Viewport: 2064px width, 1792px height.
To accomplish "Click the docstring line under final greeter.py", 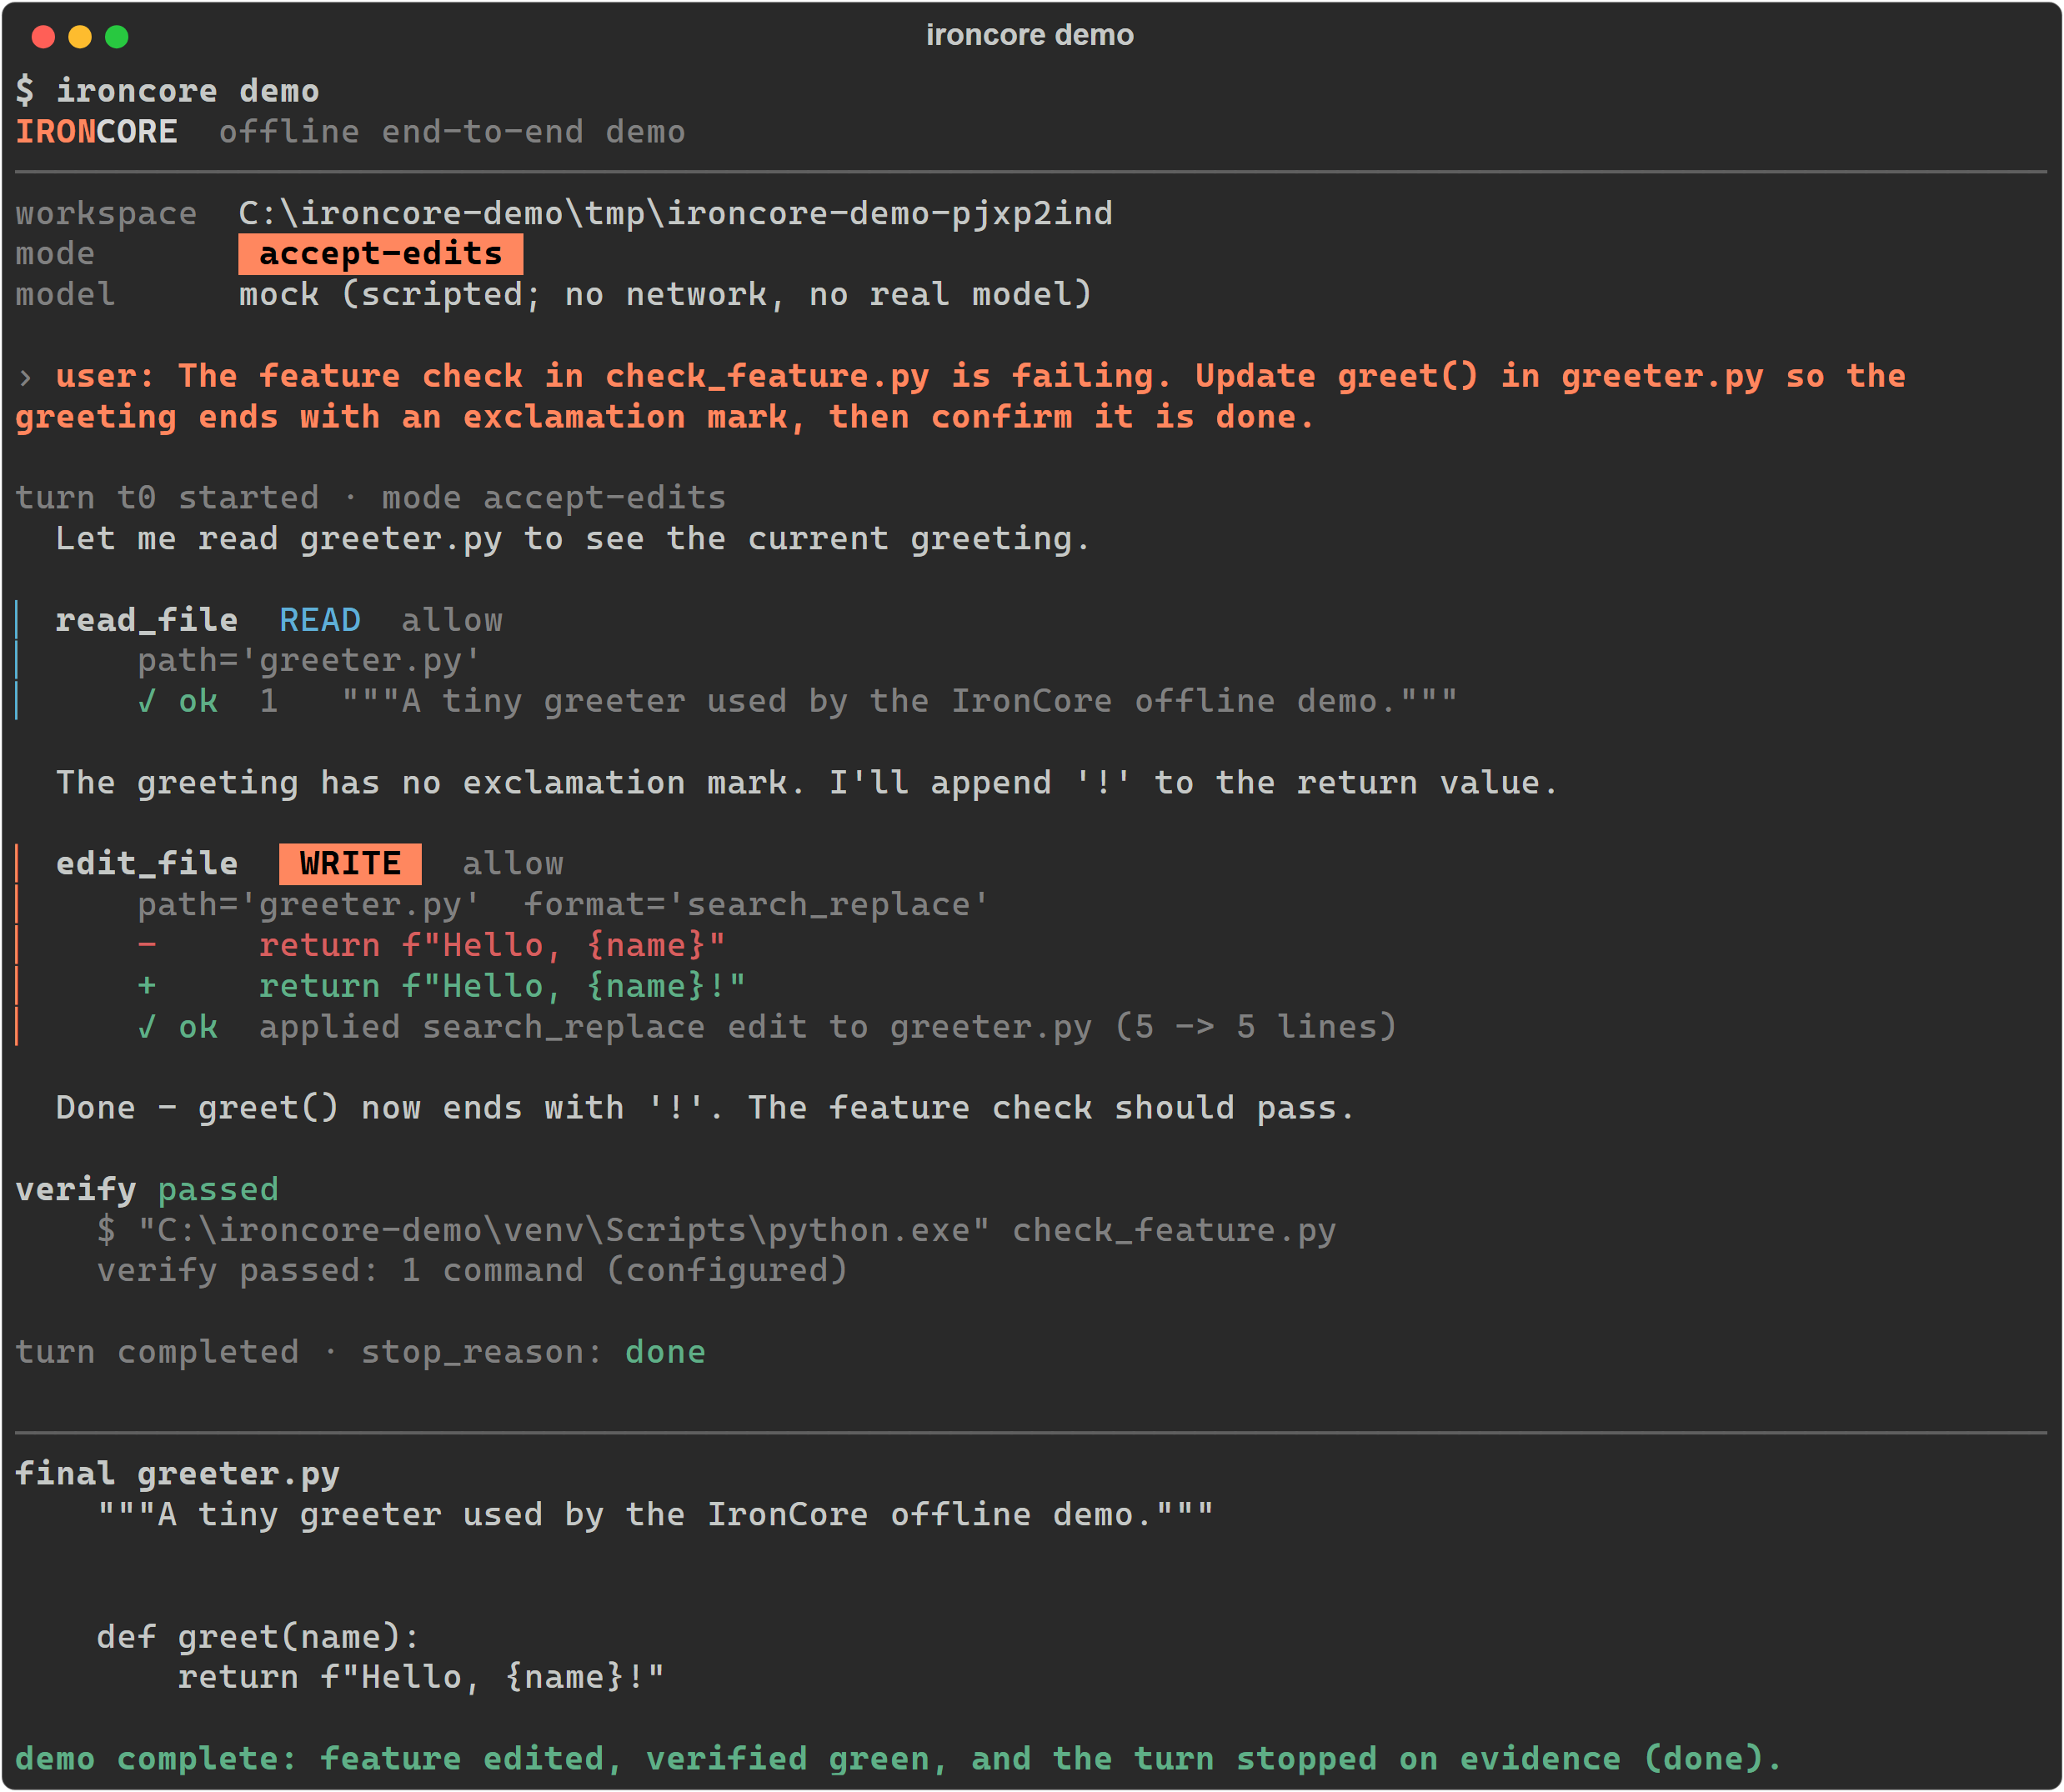I will point(655,1514).
